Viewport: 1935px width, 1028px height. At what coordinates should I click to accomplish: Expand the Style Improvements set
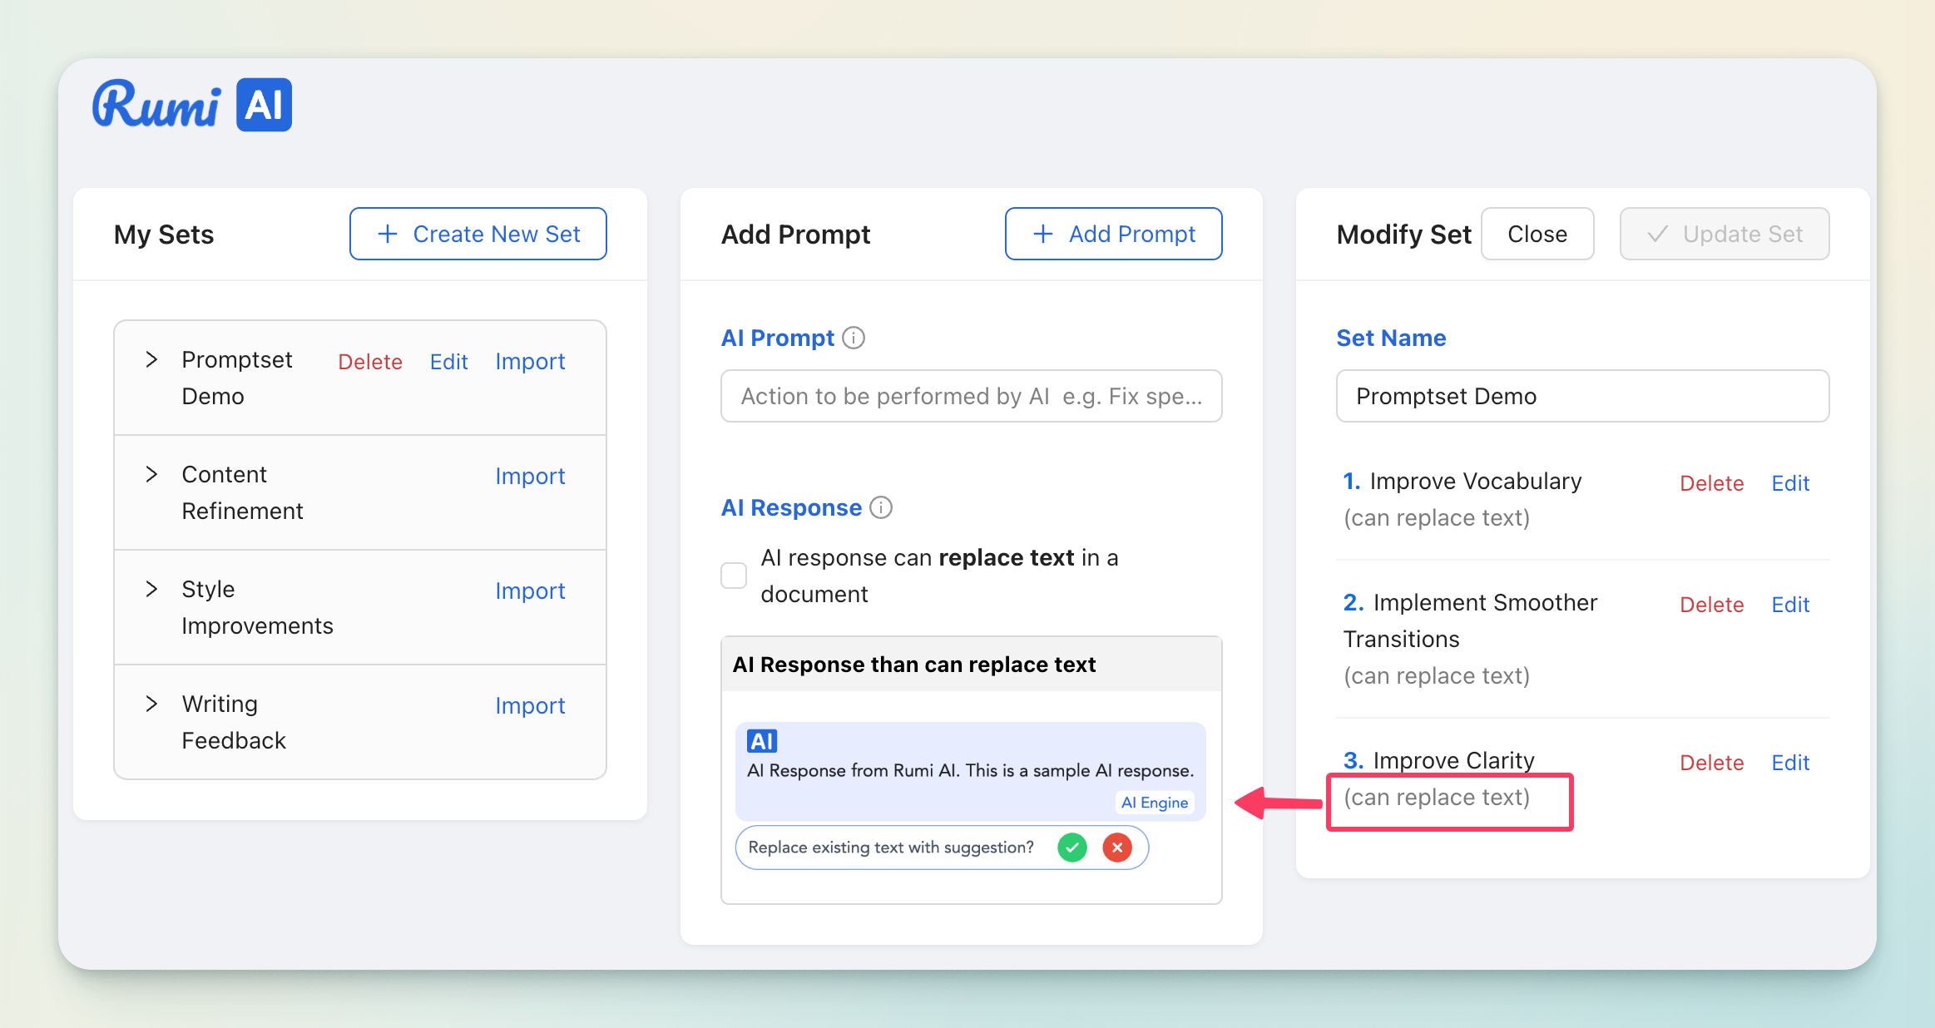(x=151, y=590)
